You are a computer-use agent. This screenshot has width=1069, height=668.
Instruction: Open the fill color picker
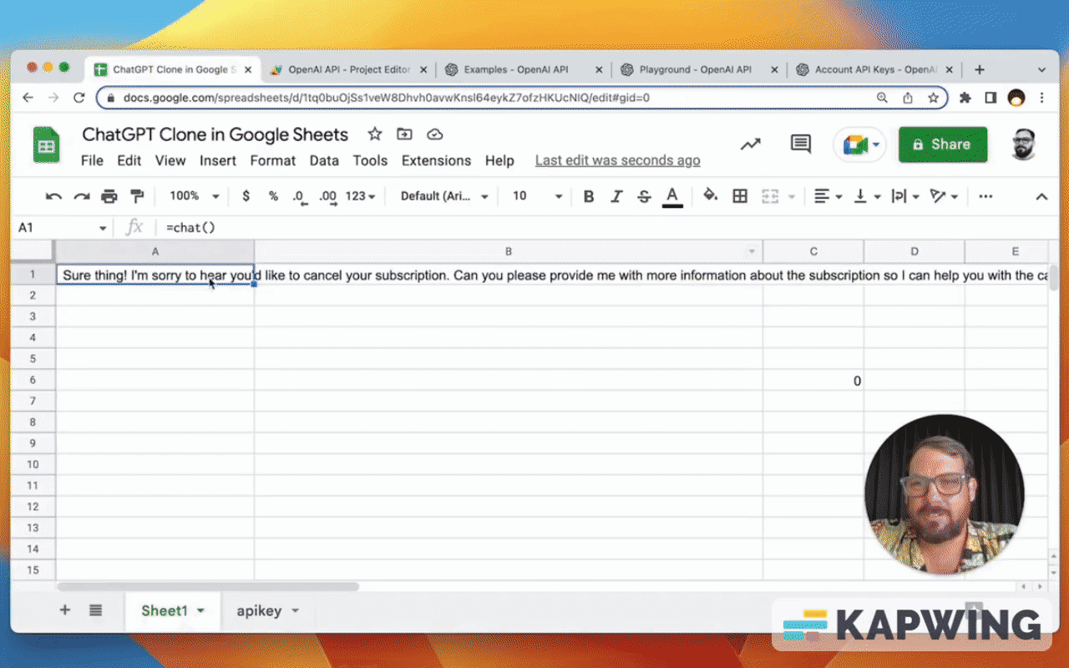click(711, 196)
